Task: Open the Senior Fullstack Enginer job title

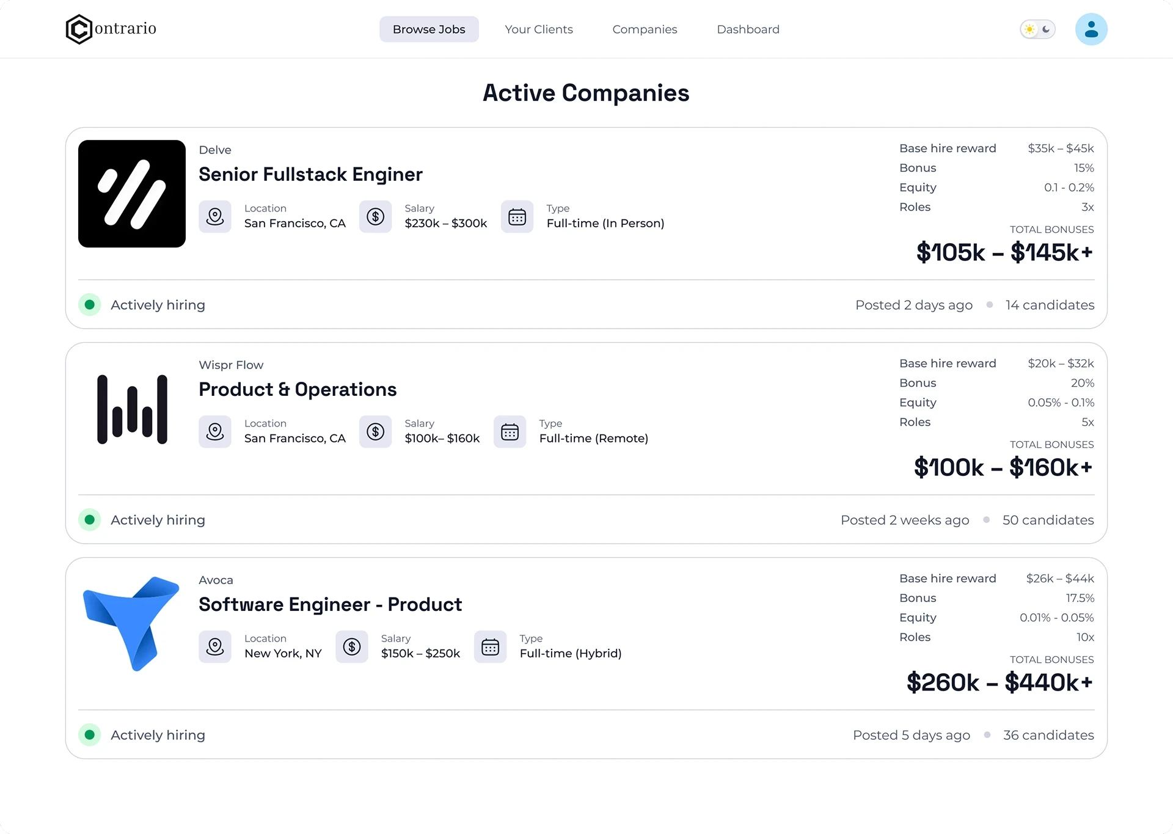Action: [310, 175]
